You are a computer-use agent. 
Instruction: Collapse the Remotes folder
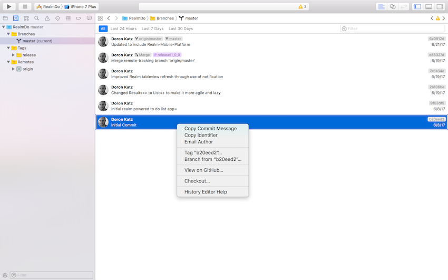click(8, 62)
